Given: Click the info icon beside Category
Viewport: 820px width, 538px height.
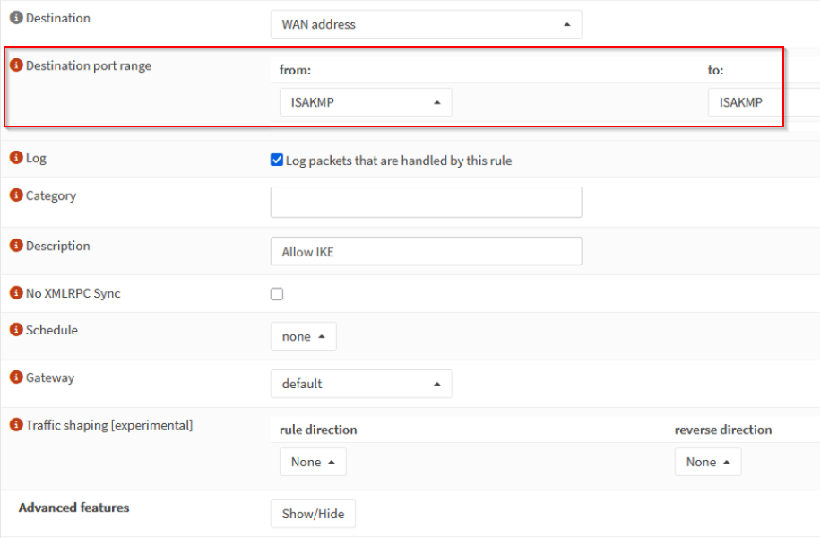Looking at the screenshot, I should coord(16,195).
